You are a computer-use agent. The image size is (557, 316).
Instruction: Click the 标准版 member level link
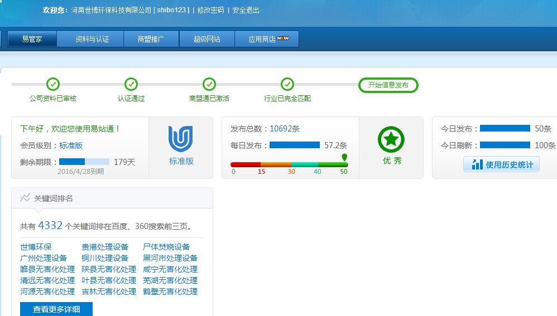pyautogui.click(x=71, y=145)
